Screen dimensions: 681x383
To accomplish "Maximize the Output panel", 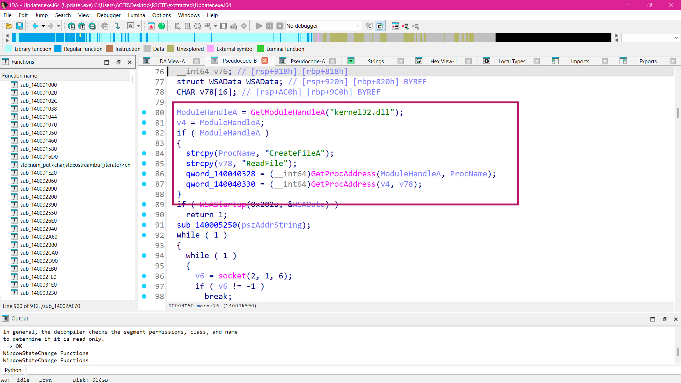I will 653,319.
